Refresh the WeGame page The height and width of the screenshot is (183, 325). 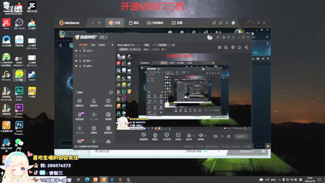(99, 23)
